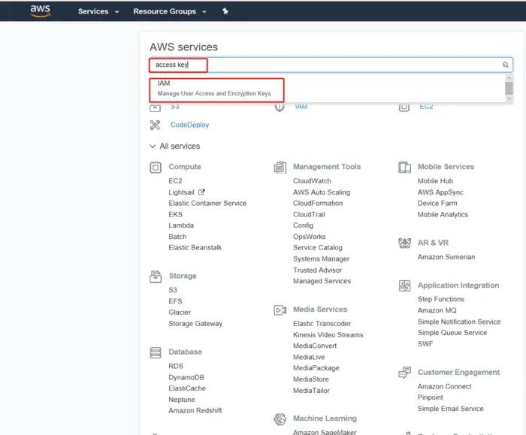
Task: Open the Lambda service link
Action: [x=181, y=225]
